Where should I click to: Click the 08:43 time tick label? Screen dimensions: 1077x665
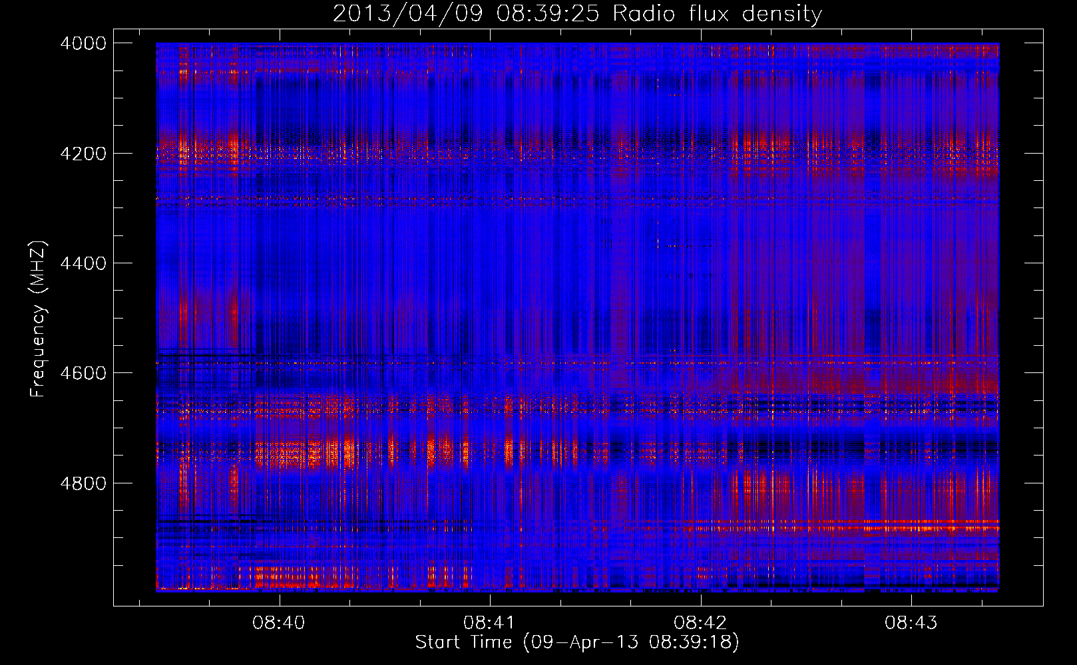point(911,622)
